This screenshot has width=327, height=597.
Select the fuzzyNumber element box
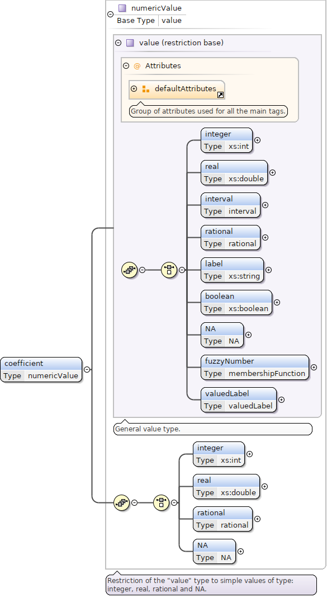click(255, 367)
